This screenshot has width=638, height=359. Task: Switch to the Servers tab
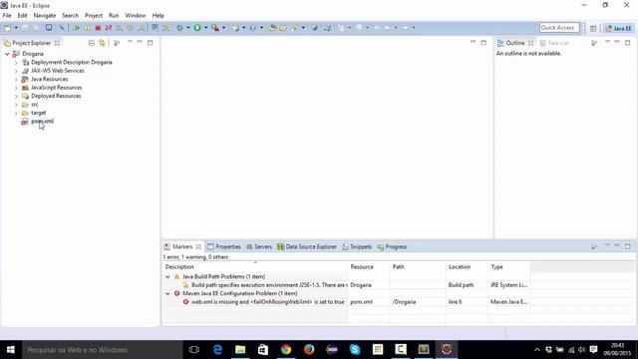pyautogui.click(x=259, y=246)
